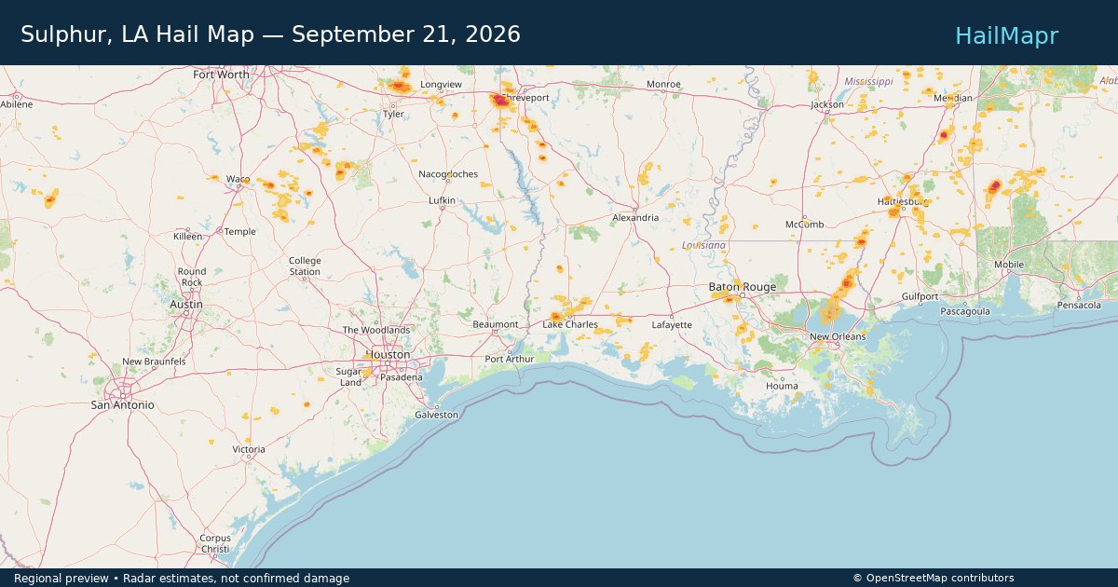Click the red hail core southeast of Meridian
Image resolution: width=1118 pixels, height=587 pixels.
click(x=994, y=186)
